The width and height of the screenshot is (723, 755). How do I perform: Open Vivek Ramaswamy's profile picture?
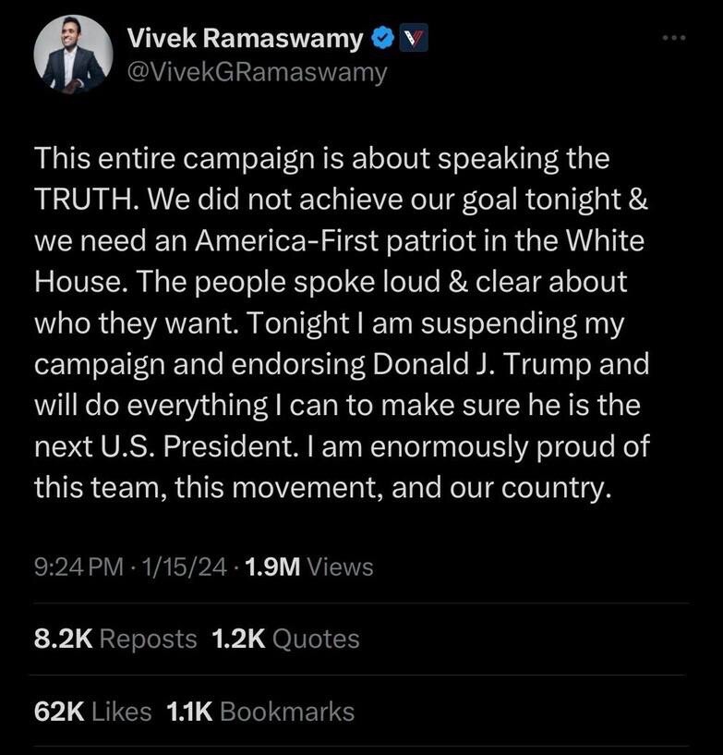coord(72,55)
